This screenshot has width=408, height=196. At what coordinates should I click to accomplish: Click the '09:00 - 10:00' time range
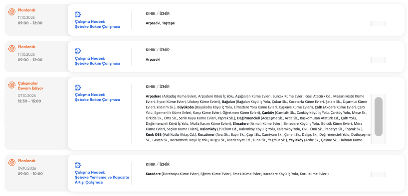tap(30, 174)
